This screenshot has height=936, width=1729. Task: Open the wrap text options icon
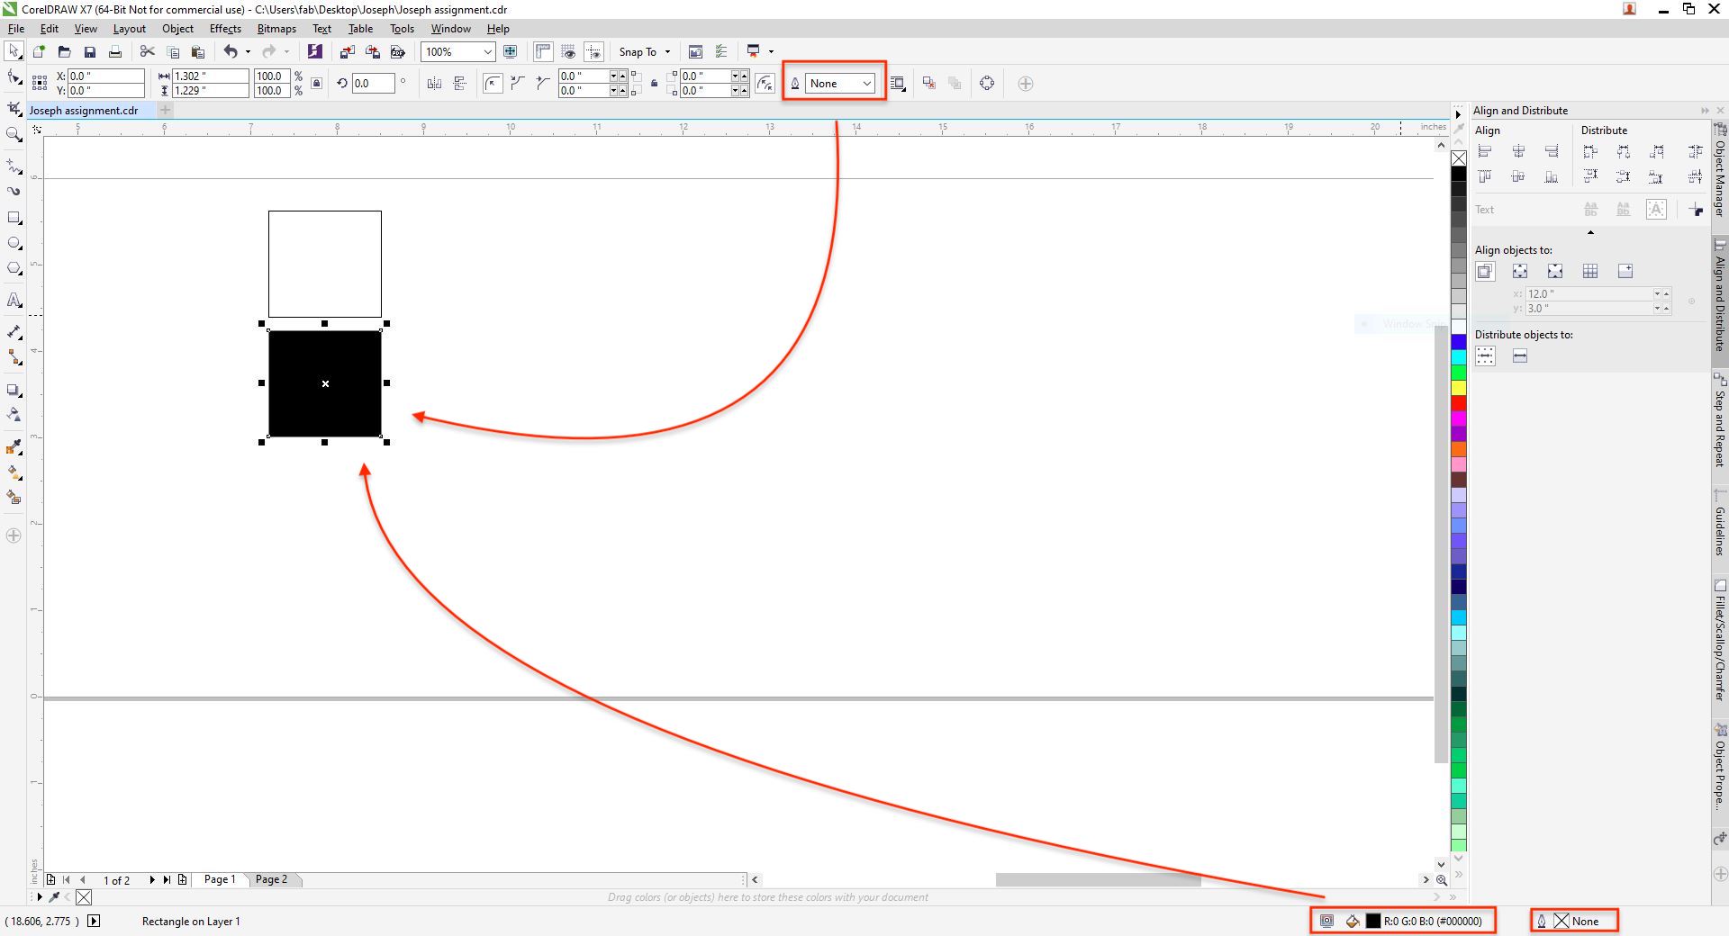898,84
